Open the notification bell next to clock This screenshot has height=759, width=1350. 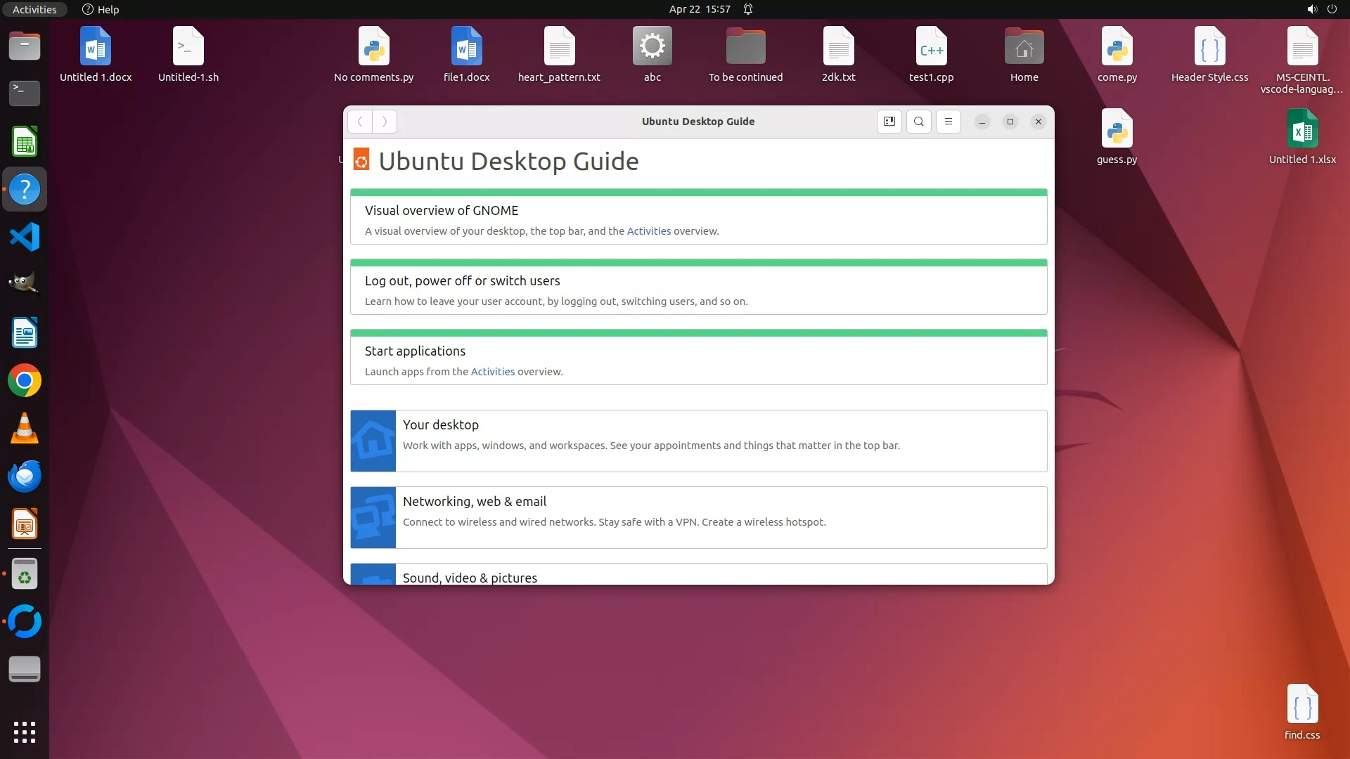(x=748, y=9)
